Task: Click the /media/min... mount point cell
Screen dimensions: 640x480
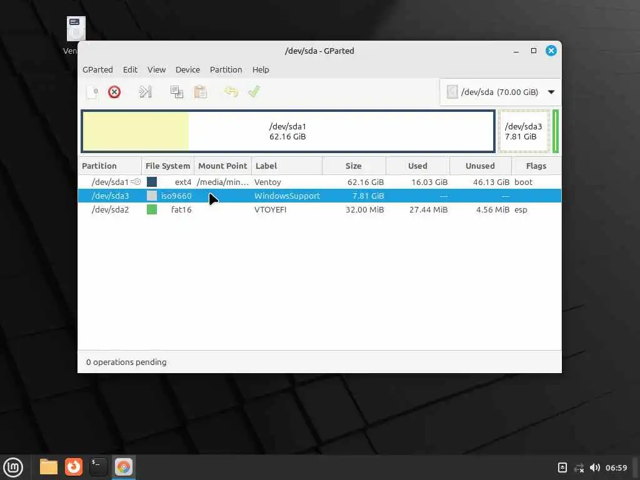Action: coord(223,182)
